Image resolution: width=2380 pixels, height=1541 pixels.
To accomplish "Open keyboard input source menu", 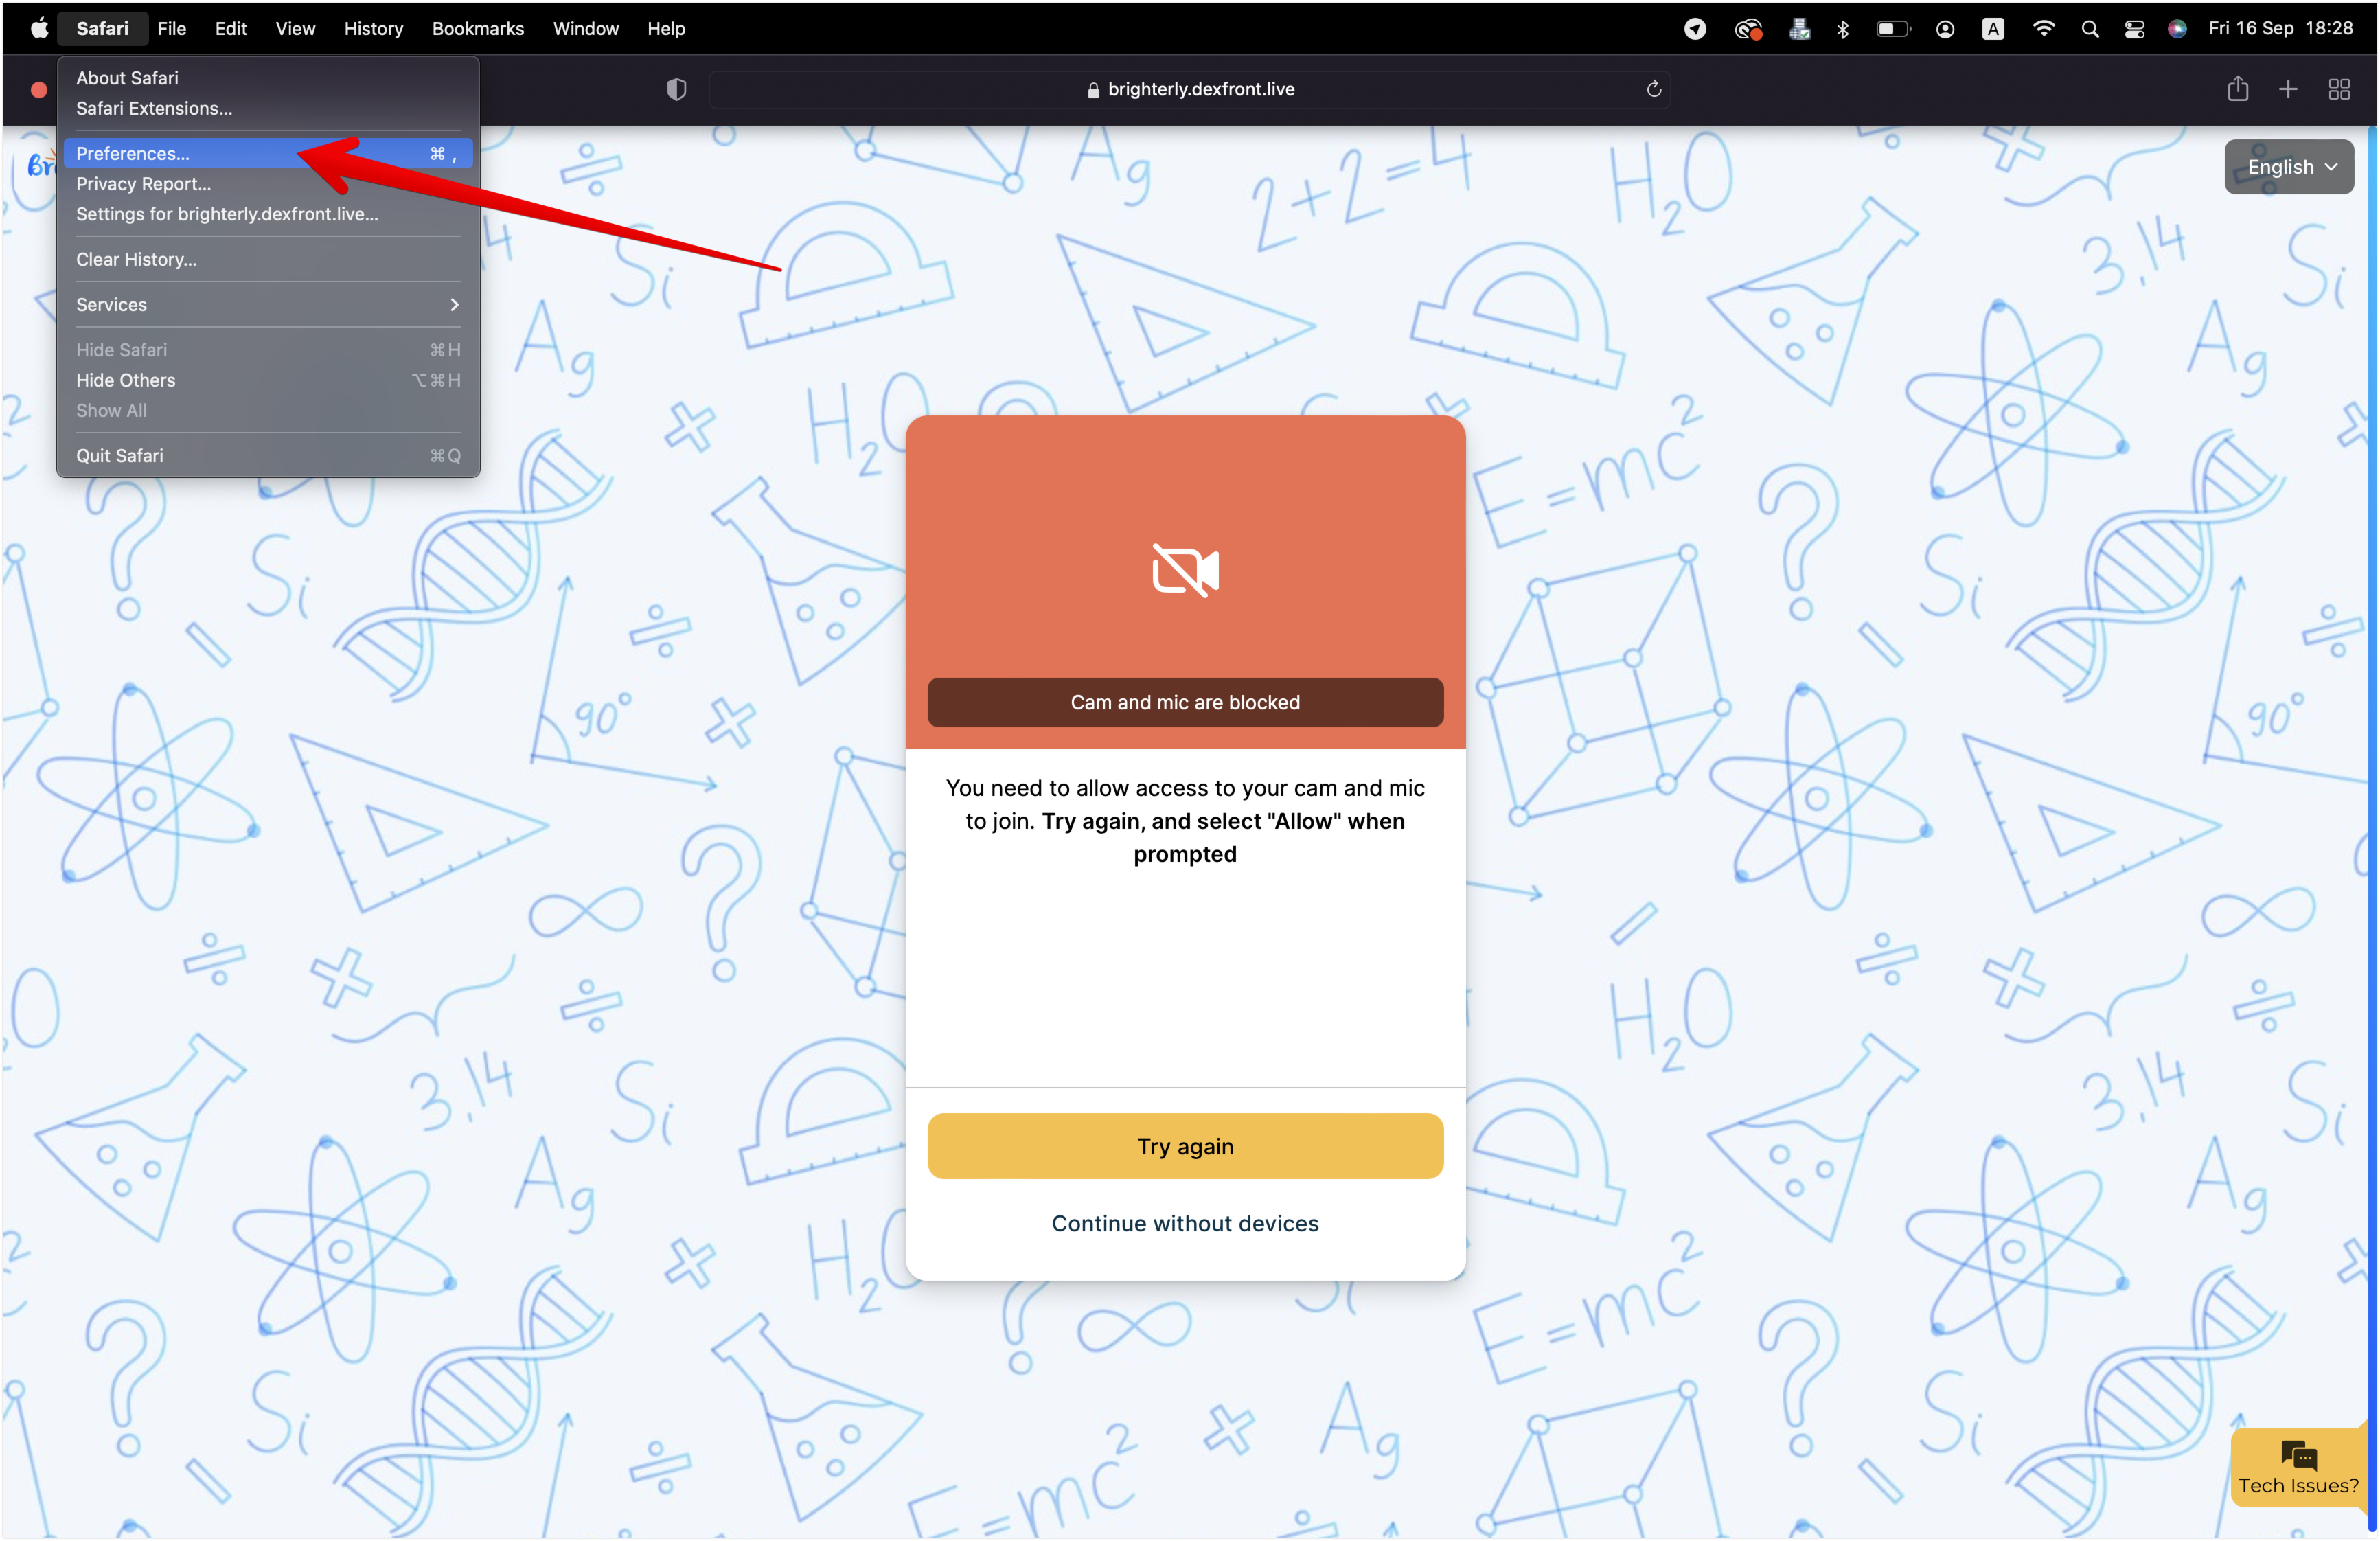I will 1993,29.
